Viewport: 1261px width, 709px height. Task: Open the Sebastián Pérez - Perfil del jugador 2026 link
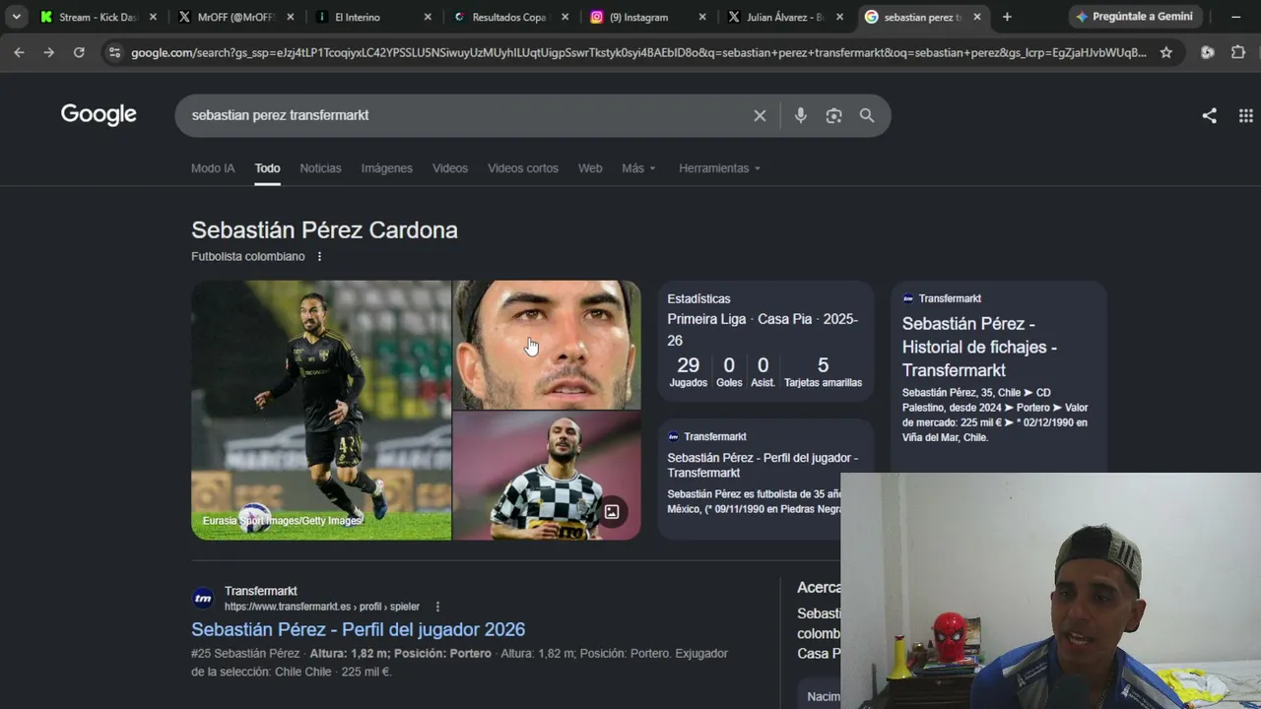(358, 629)
